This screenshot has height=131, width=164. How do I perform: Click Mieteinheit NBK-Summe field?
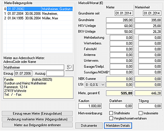coord(148,79)
